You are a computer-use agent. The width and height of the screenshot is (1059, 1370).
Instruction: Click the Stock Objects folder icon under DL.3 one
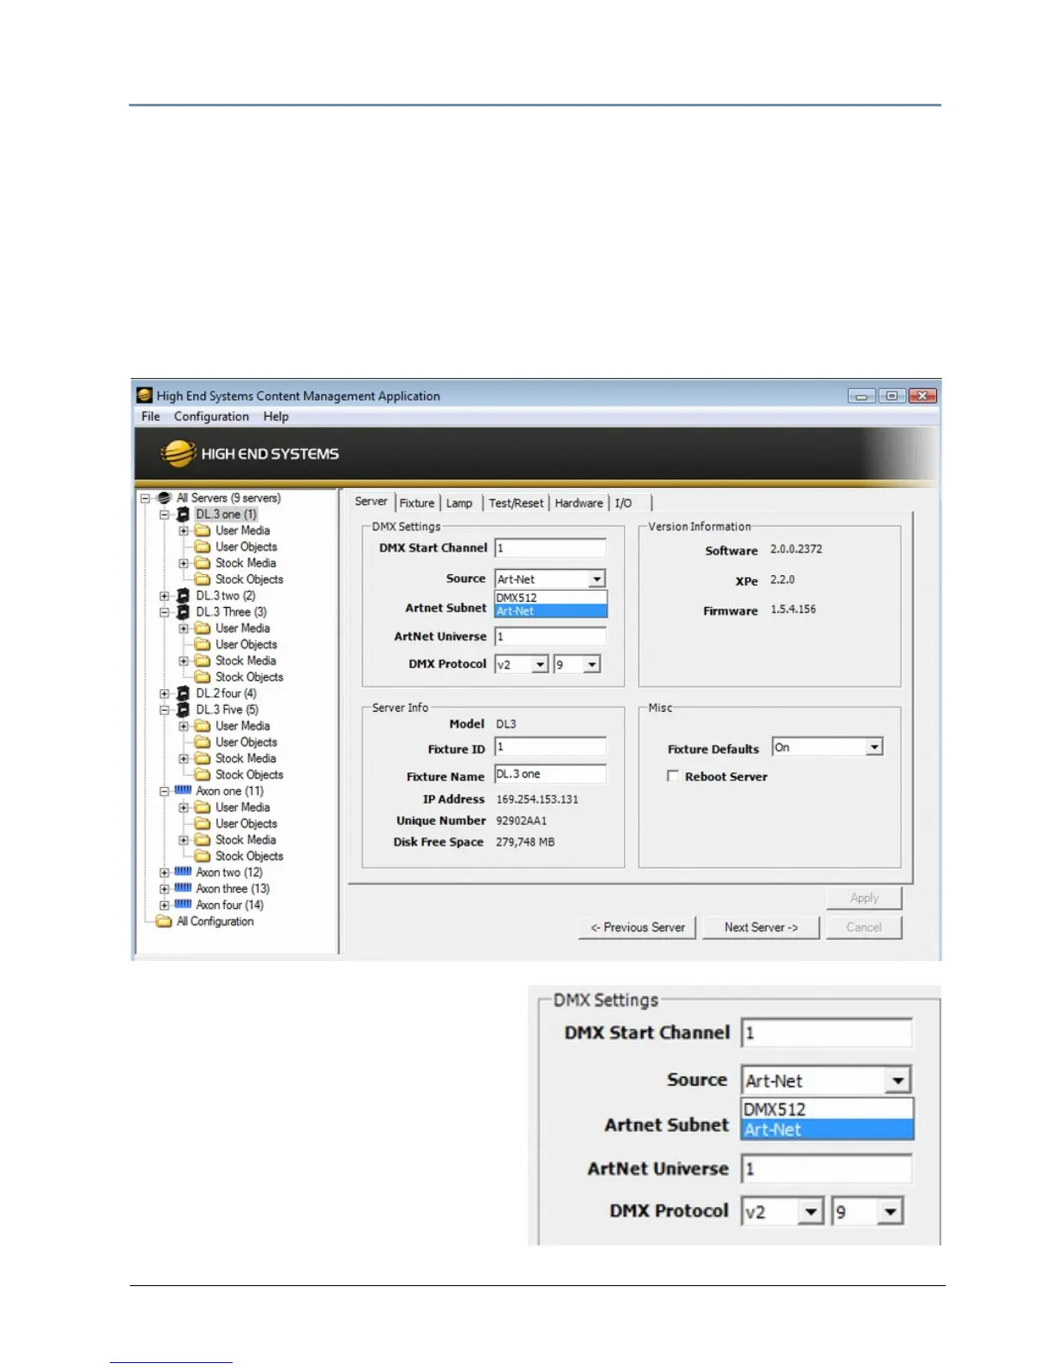(x=202, y=579)
